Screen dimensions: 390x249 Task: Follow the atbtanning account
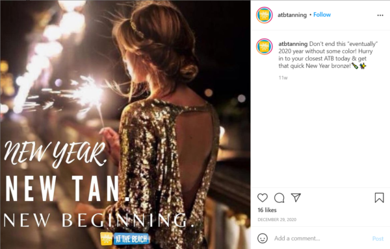pos(322,15)
